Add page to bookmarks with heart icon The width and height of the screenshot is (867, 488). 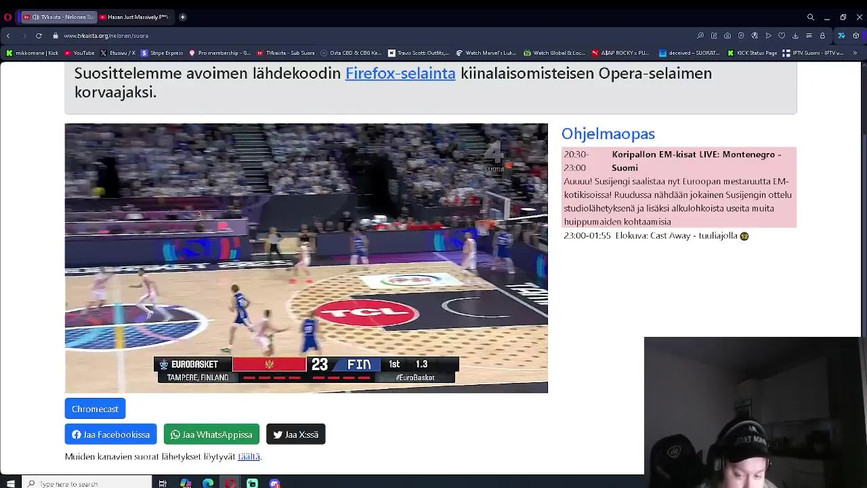[x=782, y=35]
